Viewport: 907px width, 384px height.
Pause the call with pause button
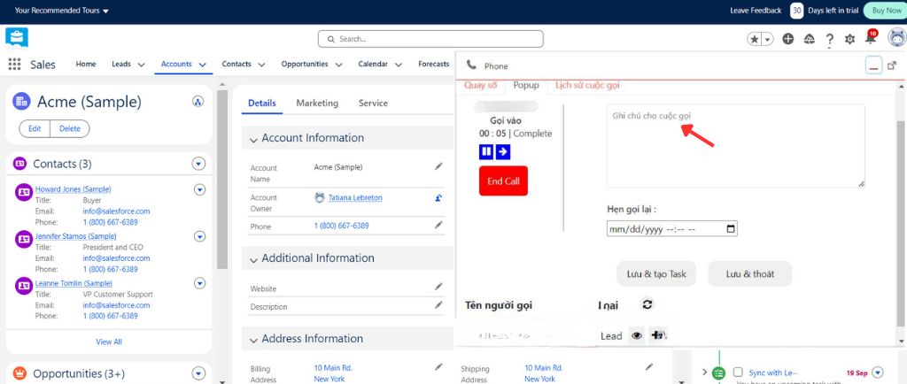pos(486,152)
